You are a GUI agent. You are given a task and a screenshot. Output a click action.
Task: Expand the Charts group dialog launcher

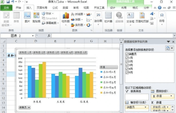pyautogui.click(x=91, y=30)
